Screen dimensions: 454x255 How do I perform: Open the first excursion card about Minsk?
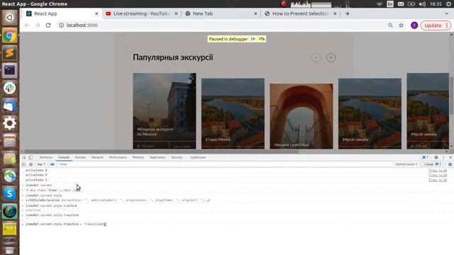(164, 110)
